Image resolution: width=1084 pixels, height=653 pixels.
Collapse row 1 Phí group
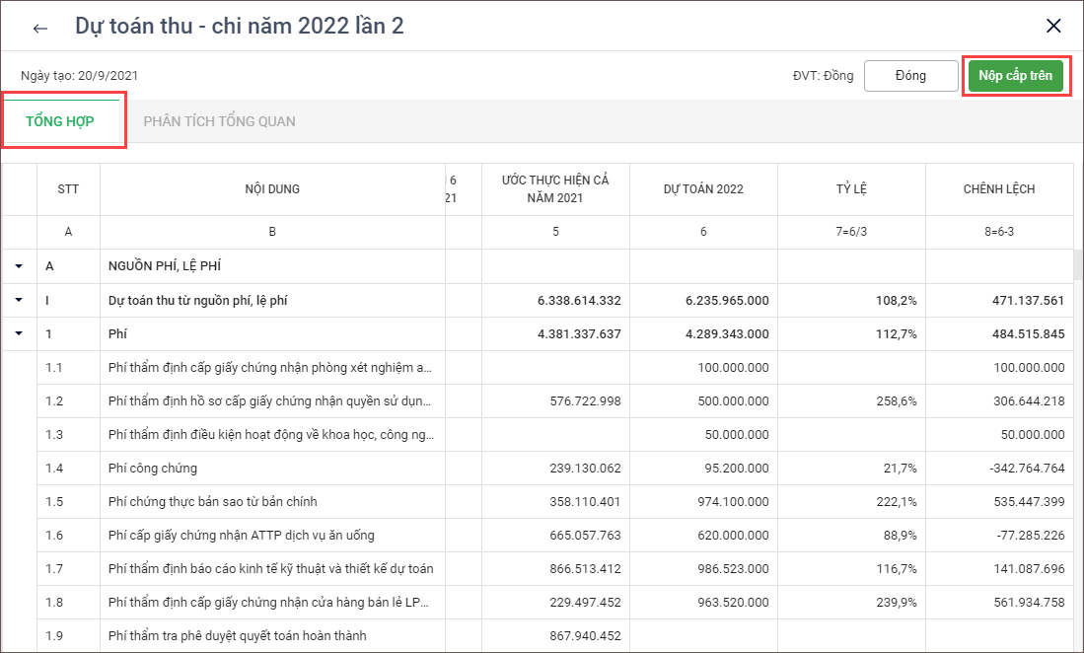click(x=19, y=333)
